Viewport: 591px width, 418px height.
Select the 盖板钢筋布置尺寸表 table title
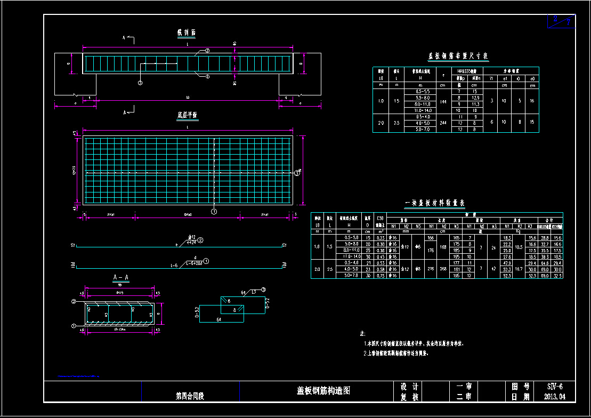(458, 56)
